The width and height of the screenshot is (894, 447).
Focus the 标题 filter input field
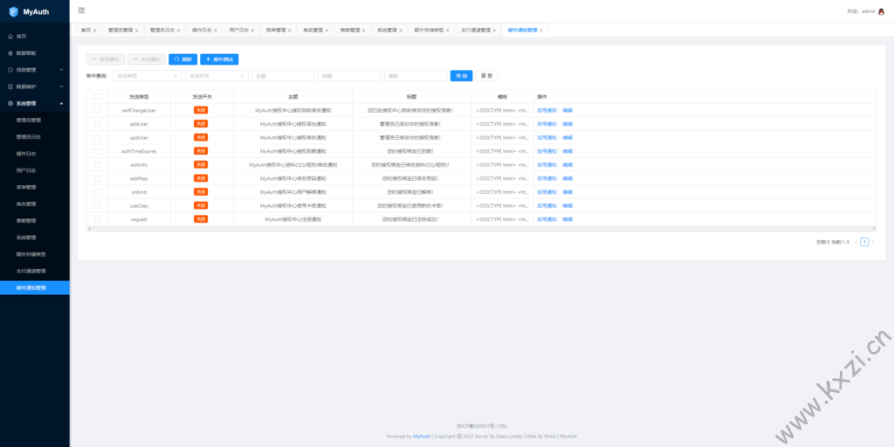[x=349, y=76]
